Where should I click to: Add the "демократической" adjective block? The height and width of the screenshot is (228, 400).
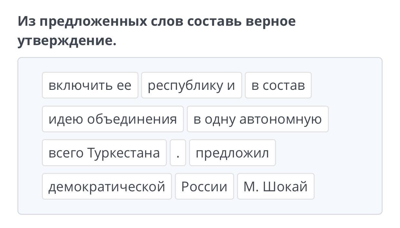[x=107, y=186]
